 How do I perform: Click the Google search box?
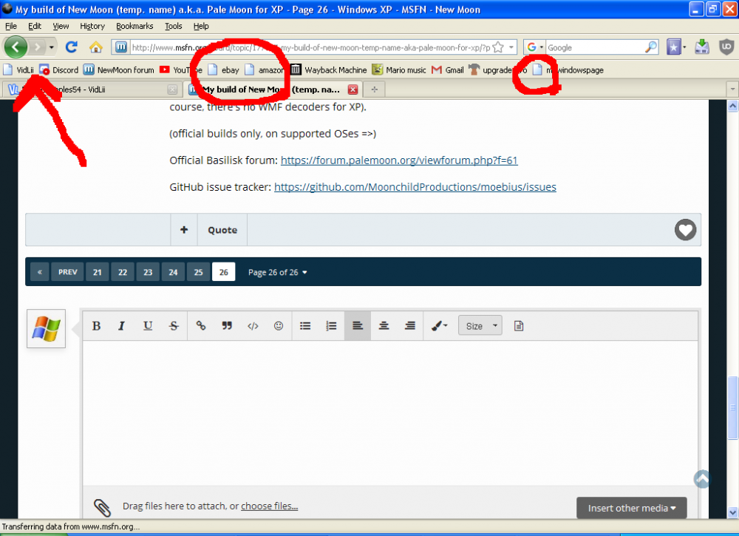[595, 47]
